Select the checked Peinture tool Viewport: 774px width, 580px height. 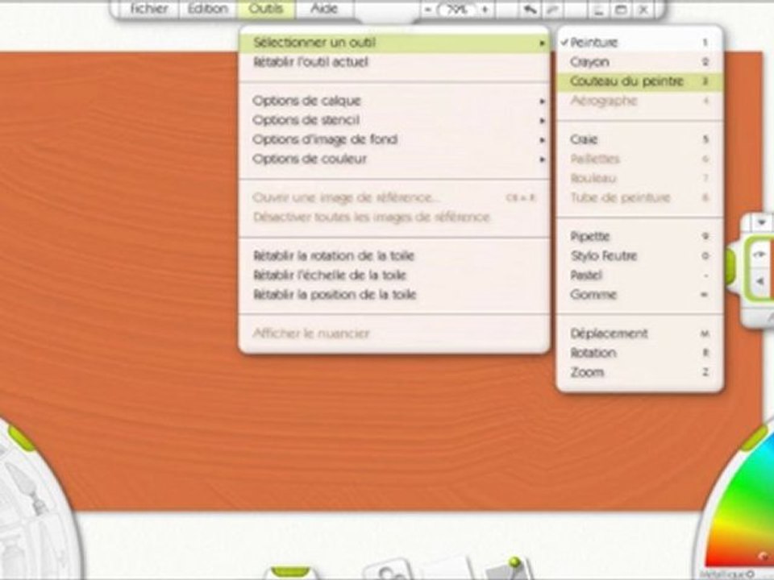[x=639, y=43]
